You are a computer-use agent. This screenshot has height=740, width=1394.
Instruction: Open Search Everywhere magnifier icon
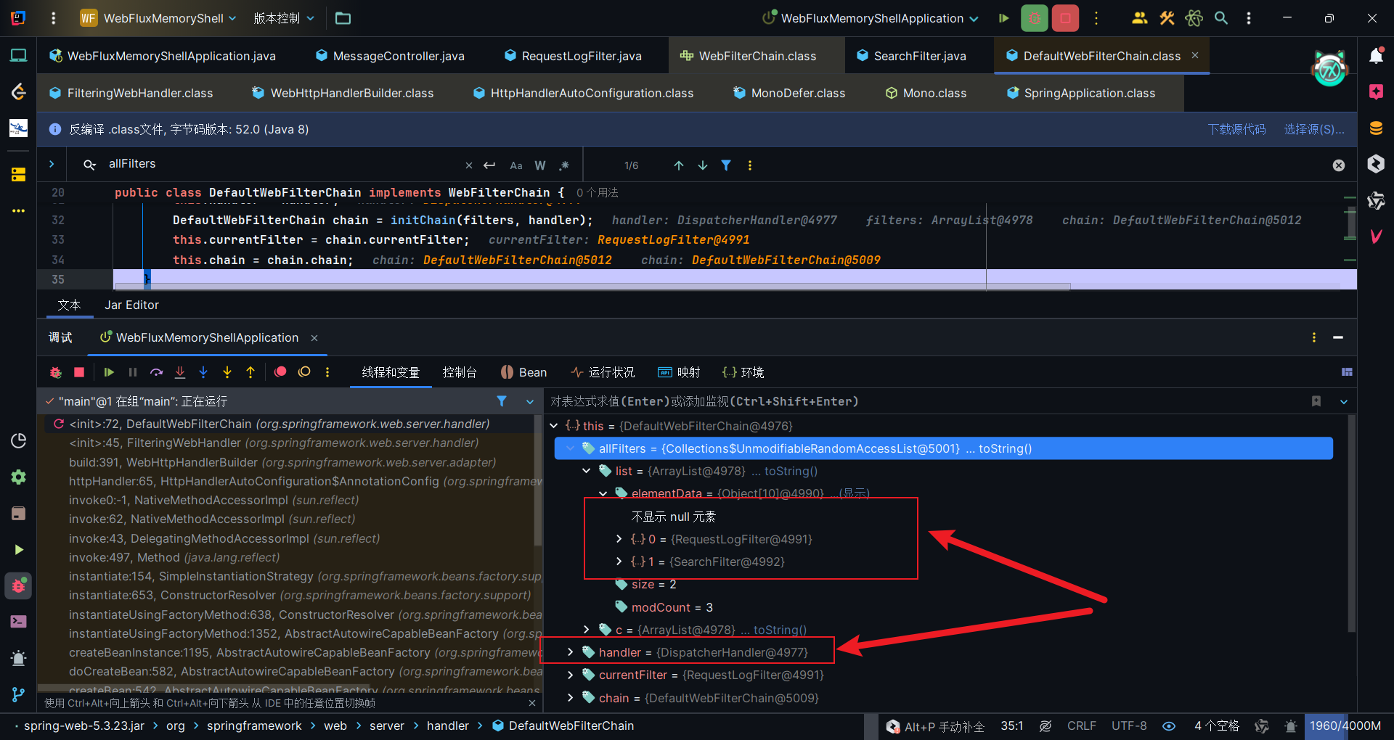[x=1221, y=18]
